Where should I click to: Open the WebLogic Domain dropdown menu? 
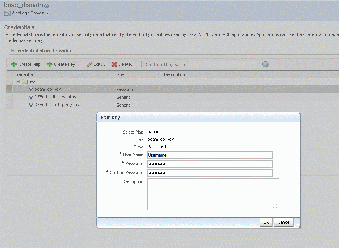[x=30, y=13]
